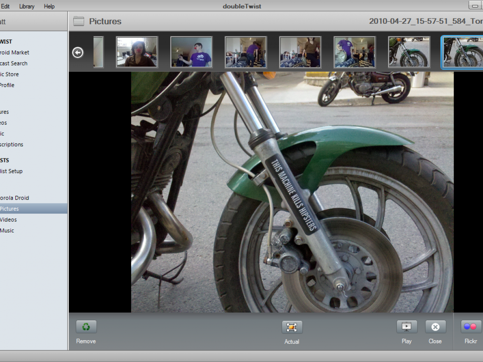The image size is (483, 362).
Task: Click the Remove recycle icon
Action: click(x=86, y=327)
